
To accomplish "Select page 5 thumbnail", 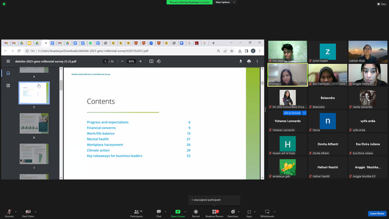I will pos(34,93).
